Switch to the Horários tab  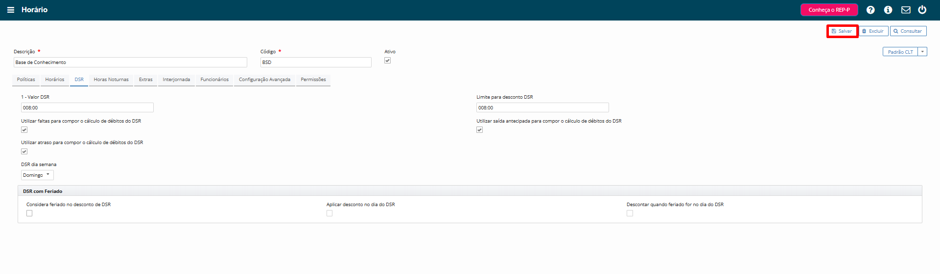click(x=55, y=80)
